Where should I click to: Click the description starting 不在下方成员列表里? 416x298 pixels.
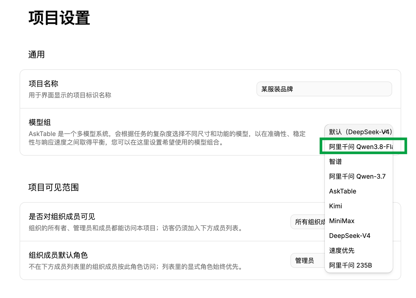(x=137, y=267)
